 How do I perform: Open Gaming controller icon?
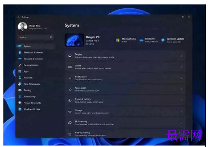[20, 90]
